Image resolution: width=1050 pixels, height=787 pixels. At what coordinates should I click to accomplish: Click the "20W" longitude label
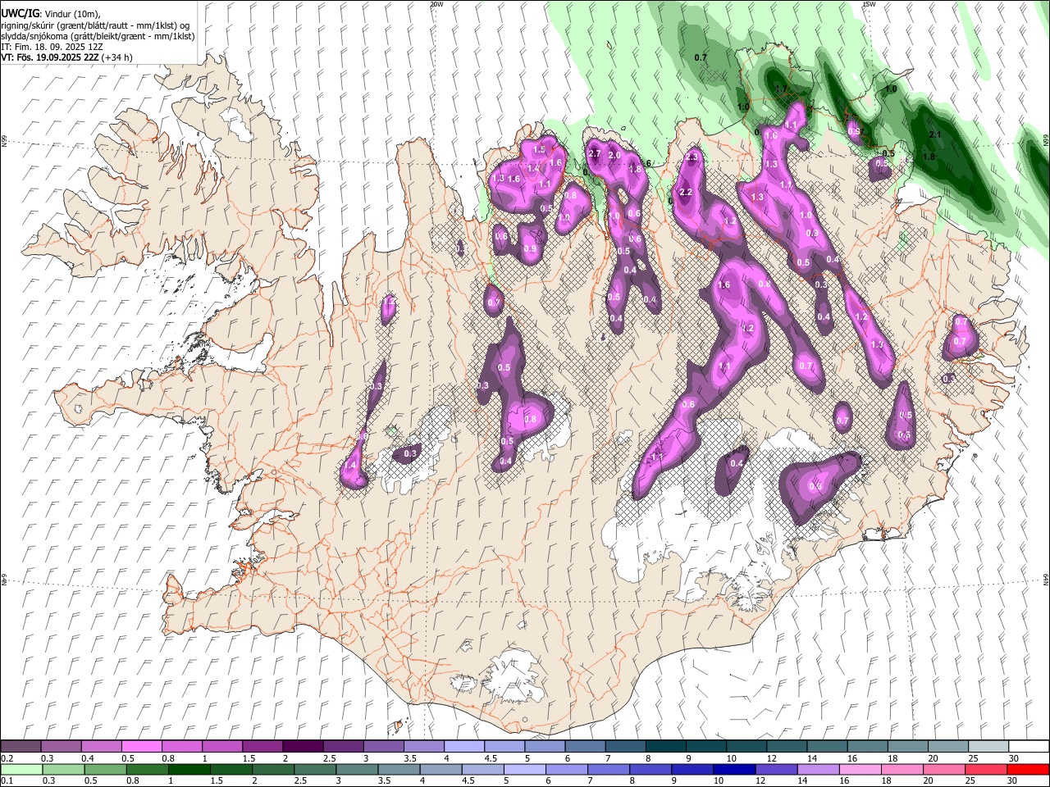tap(436, 4)
